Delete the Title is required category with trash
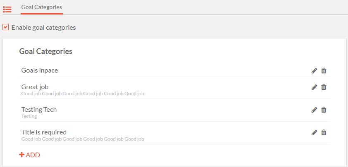348x167 pixels. click(x=324, y=132)
